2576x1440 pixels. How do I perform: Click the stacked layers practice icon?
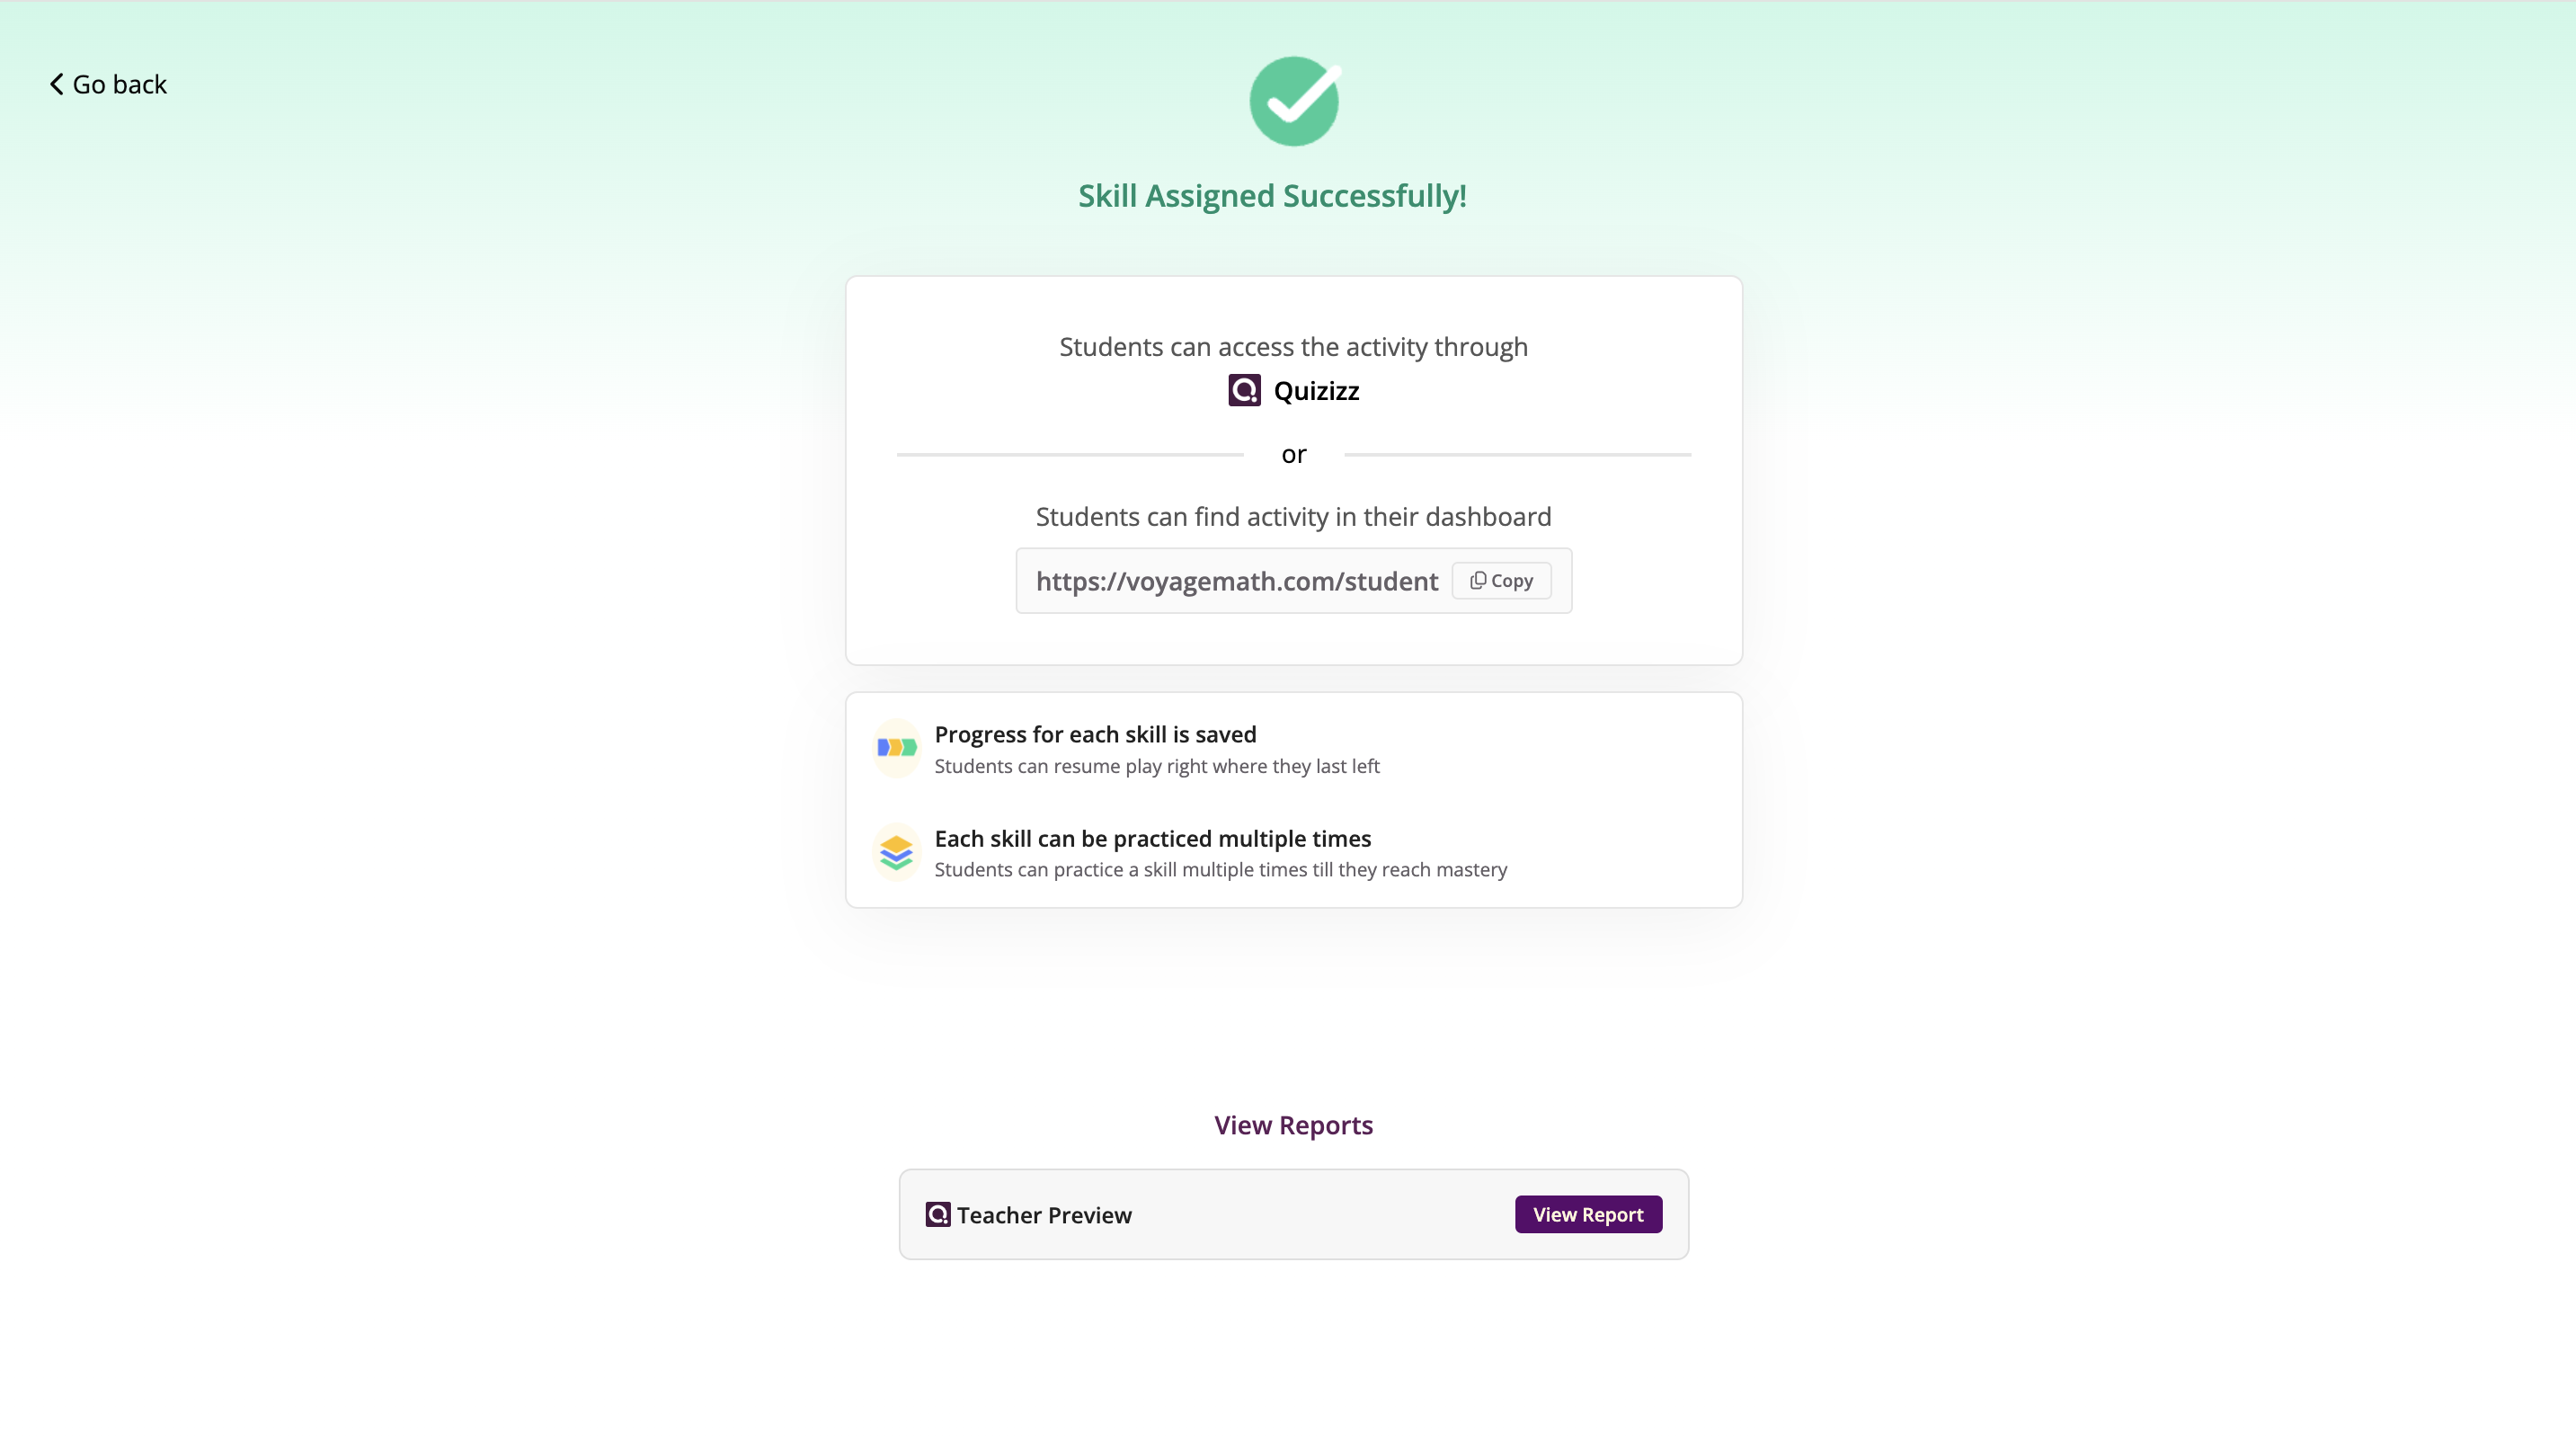pyautogui.click(x=897, y=852)
